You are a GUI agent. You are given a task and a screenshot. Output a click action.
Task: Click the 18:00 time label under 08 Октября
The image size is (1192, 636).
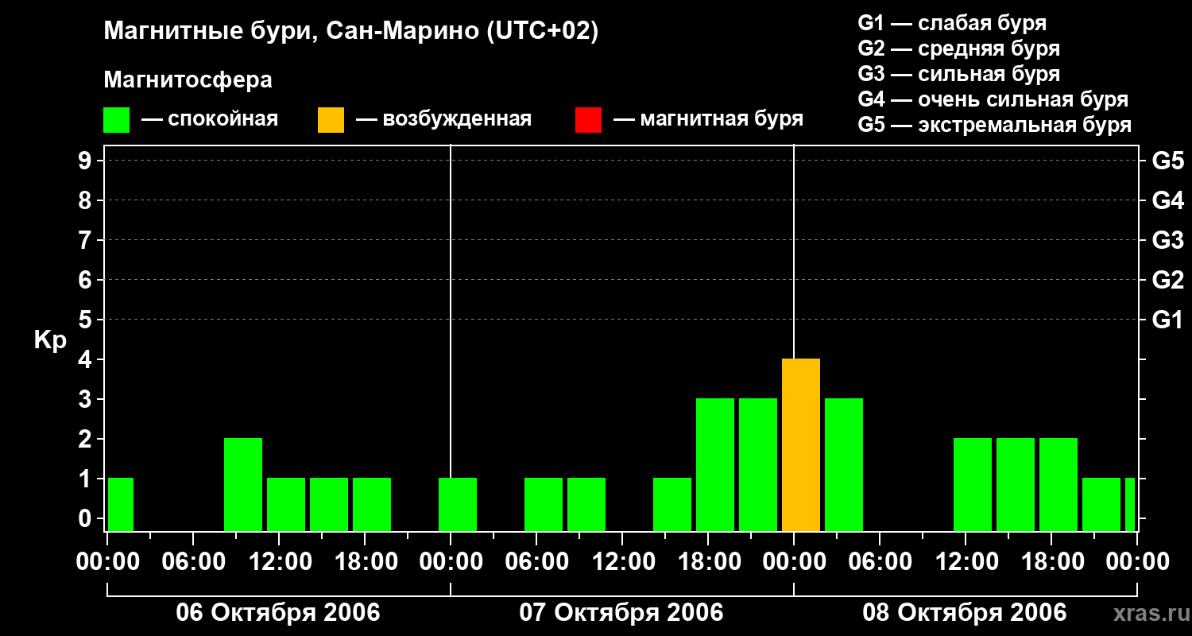(1051, 561)
